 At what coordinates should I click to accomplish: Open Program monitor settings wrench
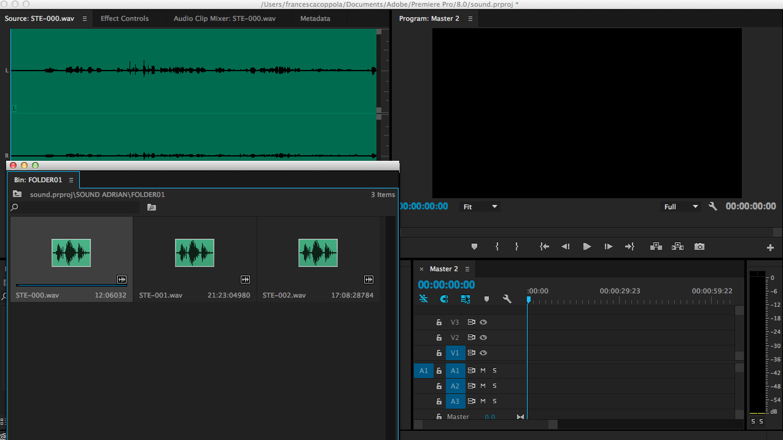tap(713, 207)
